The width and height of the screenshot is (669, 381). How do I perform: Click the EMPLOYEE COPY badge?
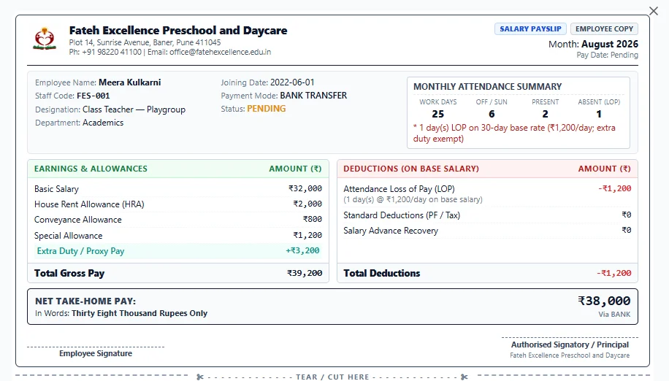(604, 29)
